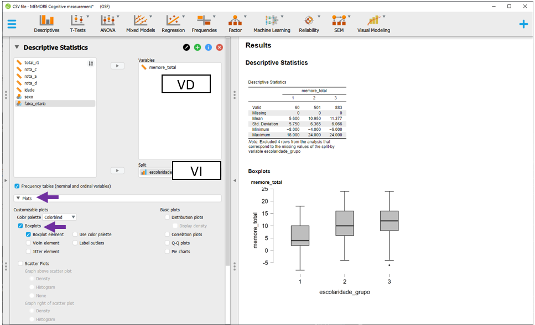Collapse the Plots section
This screenshot has height=325, width=535.
point(18,198)
